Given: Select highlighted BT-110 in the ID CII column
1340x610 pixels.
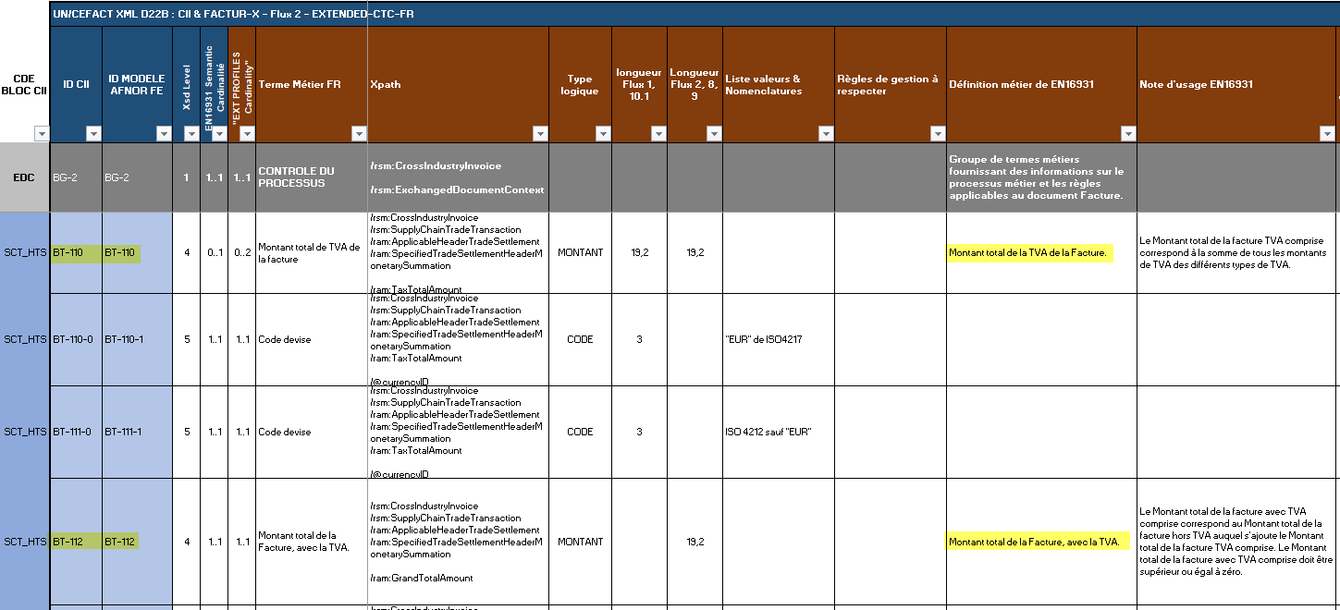Looking at the screenshot, I should point(76,252).
